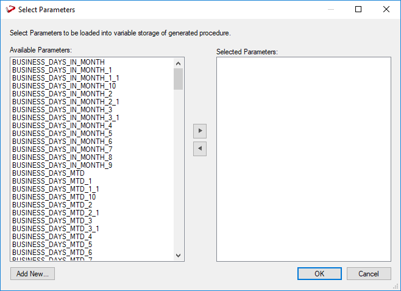Choose the BUSINESS_DAYS_IN_MONTH_2_1 entry
The width and height of the screenshot is (401, 291).
click(x=66, y=102)
